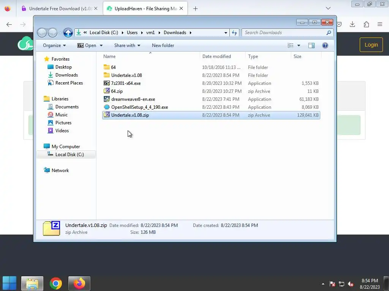
Task: Click the 7z2301-x64.exe file icon
Action: (107, 83)
